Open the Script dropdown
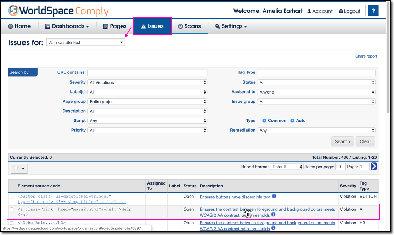This screenshot has height=235, width=394. click(x=147, y=121)
